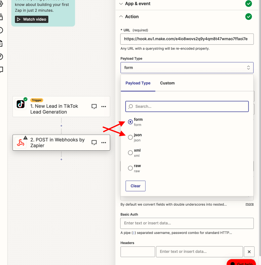
Task: Select the json payload type radio button
Action: 130,137
